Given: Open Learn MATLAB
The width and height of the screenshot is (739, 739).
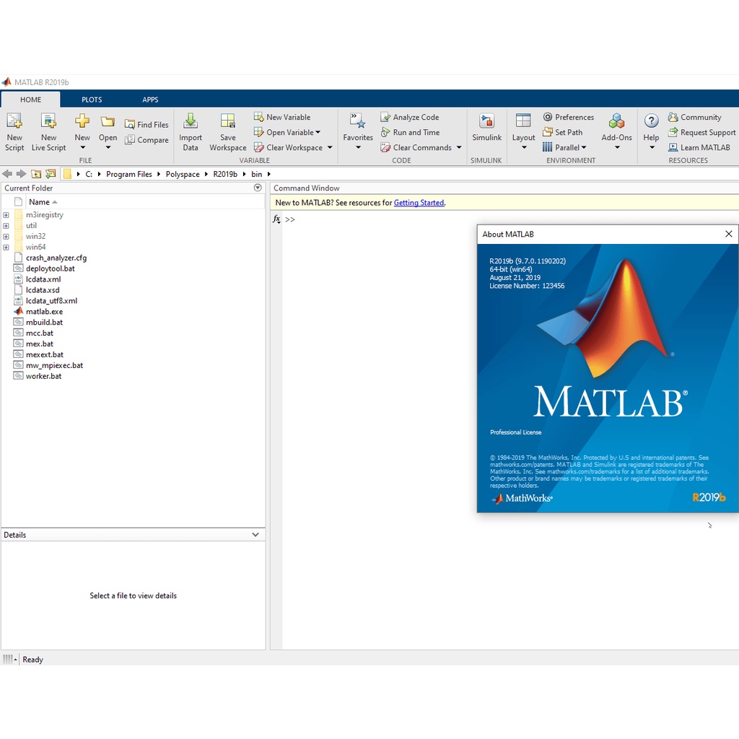Looking at the screenshot, I should [x=699, y=147].
